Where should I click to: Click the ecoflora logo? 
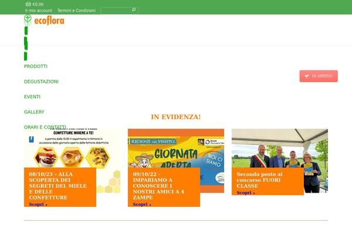[44, 20]
